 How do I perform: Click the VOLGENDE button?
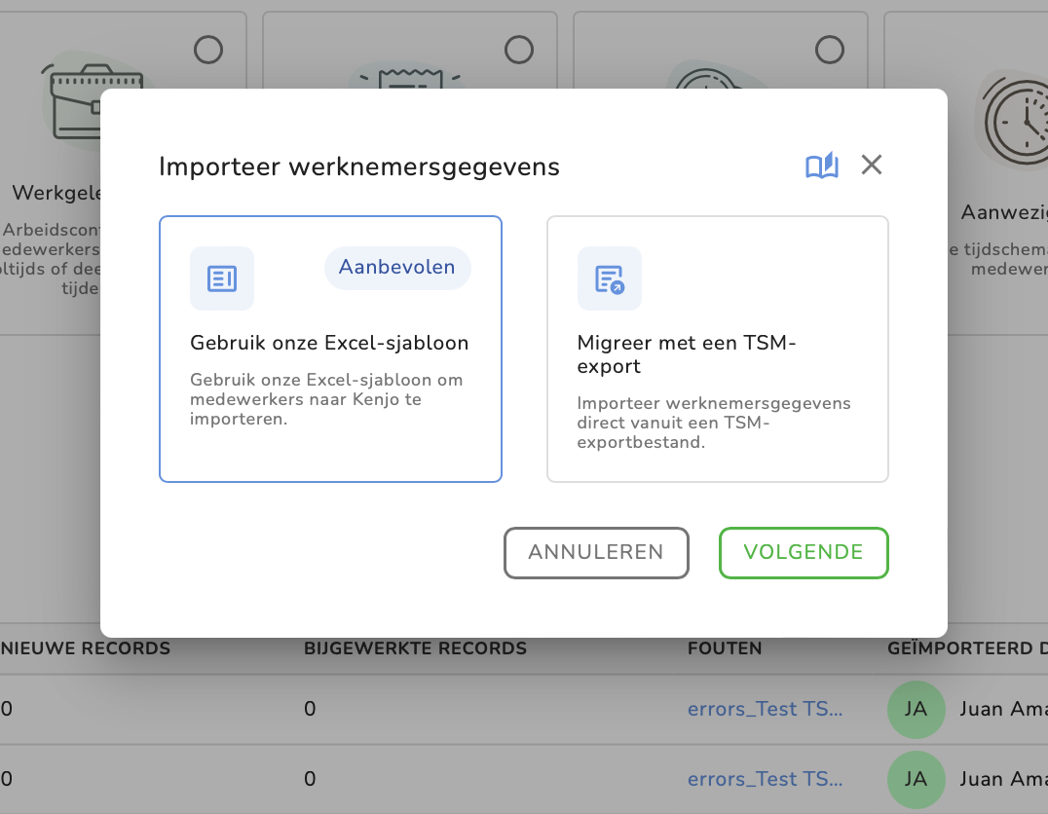click(x=804, y=553)
